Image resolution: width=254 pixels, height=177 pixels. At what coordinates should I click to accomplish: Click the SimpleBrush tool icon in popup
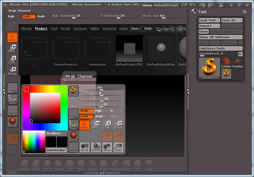coord(73,91)
